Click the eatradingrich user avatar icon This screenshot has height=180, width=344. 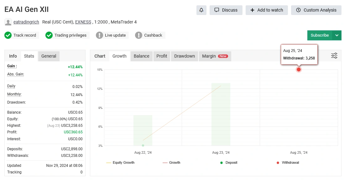click(8, 22)
